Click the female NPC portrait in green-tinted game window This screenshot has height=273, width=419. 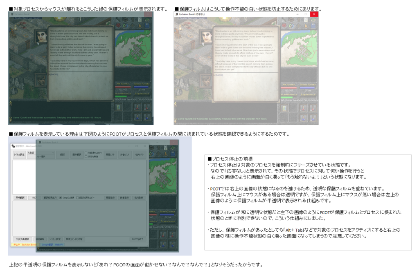pos(41,36)
